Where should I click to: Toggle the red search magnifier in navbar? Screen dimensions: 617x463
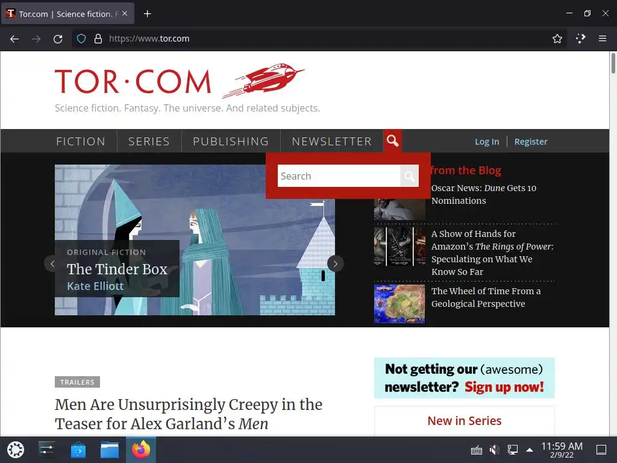pyautogui.click(x=392, y=140)
